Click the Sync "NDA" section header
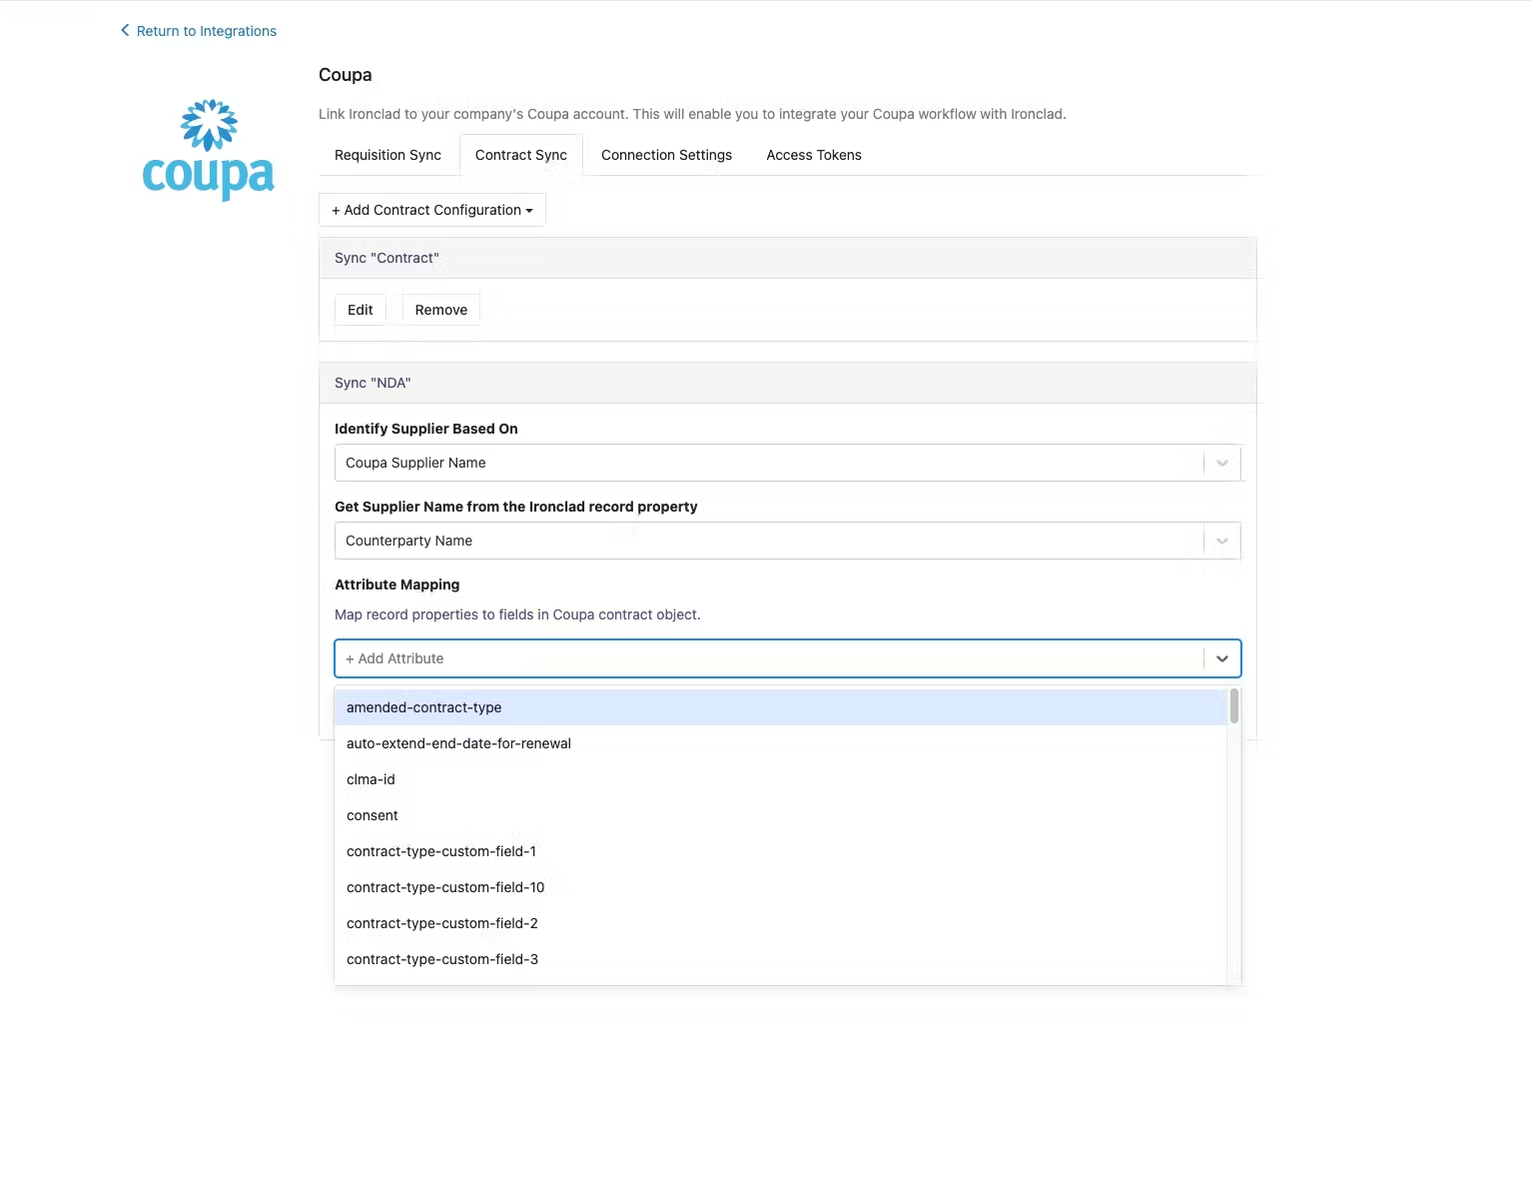 tap(787, 383)
